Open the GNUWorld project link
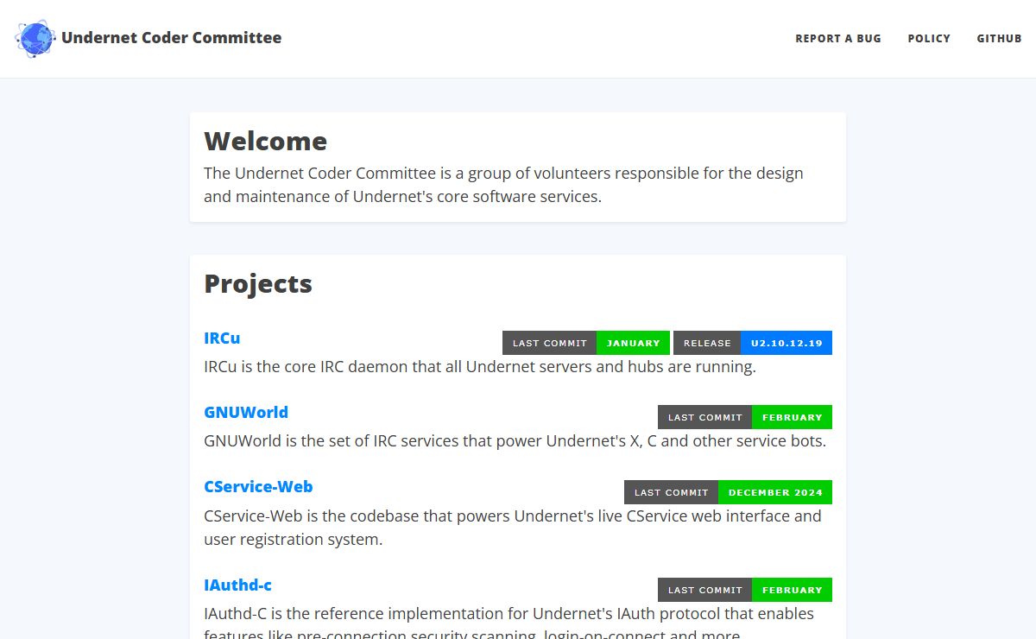Image resolution: width=1036 pixels, height=639 pixels. tap(246, 412)
